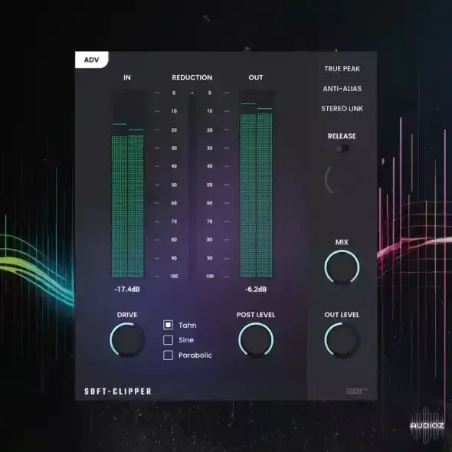Screen dimensions: 452x452
Task: Select the Sine clipping mode checkbox
Action: pos(168,340)
